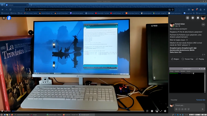Like the post with Beğen button
207x116 pixels.
175,59
